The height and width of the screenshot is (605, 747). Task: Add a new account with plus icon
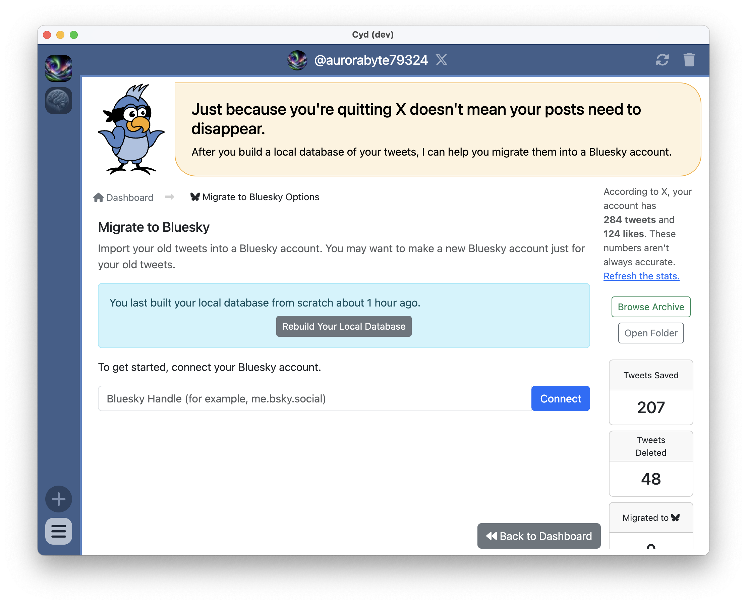(x=59, y=499)
